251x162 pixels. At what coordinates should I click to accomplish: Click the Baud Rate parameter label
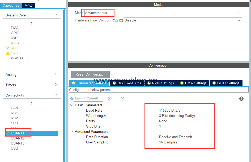[x=94, y=110]
